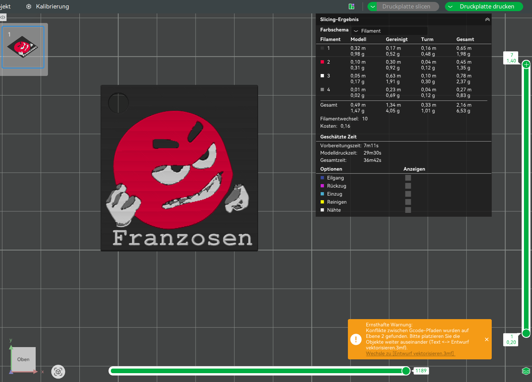The image size is (532, 382).
Task: Click filament 2 red color swatch
Action: click(x=322, y=62)
